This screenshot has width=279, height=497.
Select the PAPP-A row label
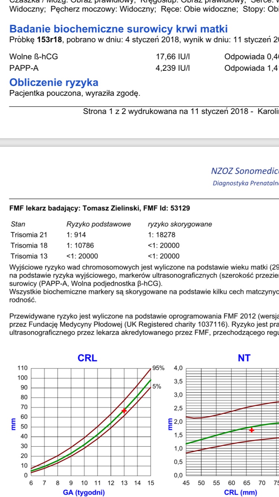click(x=24, y=68)
